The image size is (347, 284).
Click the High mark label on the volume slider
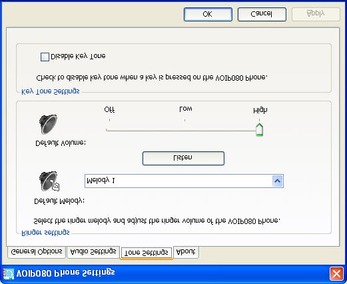click(260, 110)
